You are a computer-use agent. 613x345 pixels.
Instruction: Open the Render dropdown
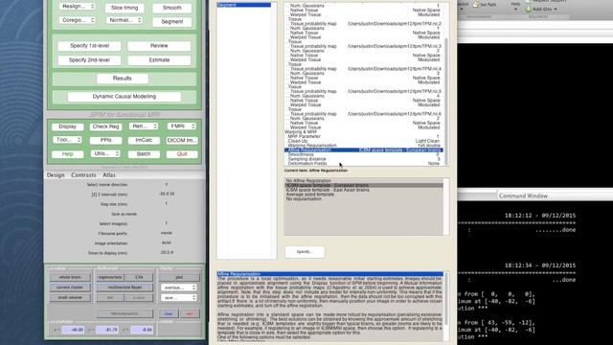pyautogui.click(x=145, y=126)
